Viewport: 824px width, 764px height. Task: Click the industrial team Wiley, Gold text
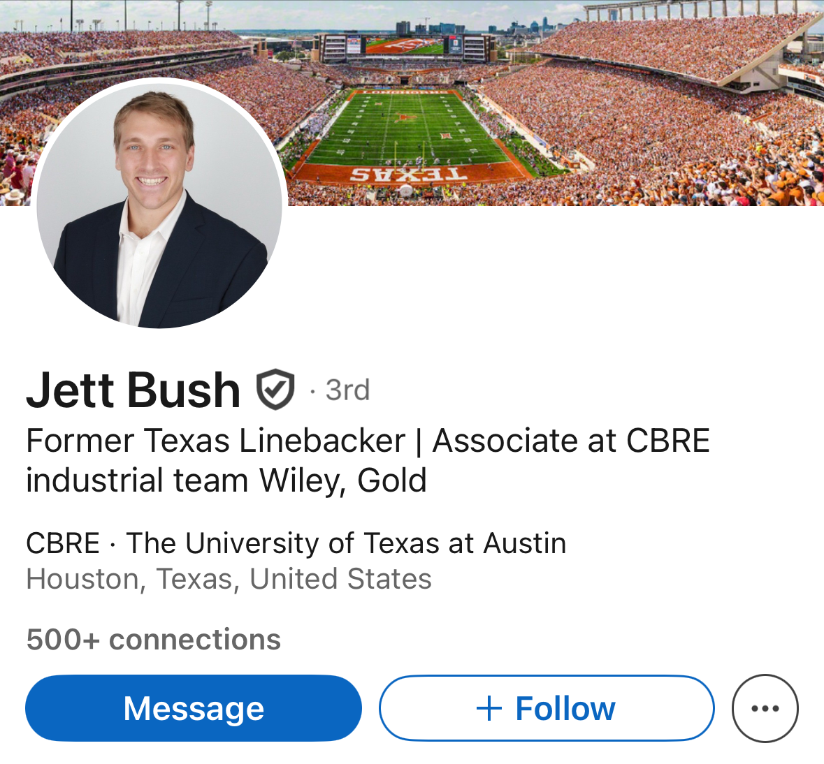coord(226,480)
